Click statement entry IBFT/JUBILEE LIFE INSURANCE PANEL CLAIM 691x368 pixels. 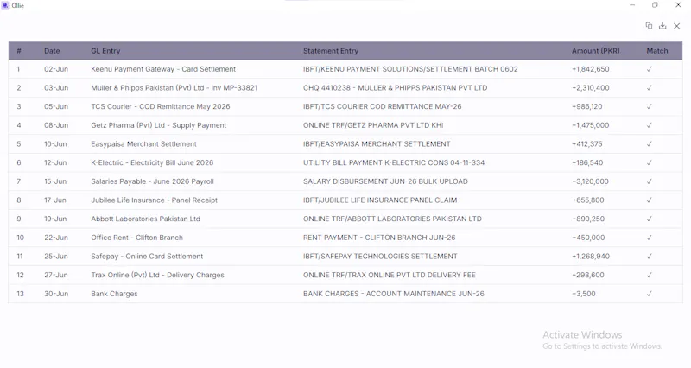click(x=380, y=200)
